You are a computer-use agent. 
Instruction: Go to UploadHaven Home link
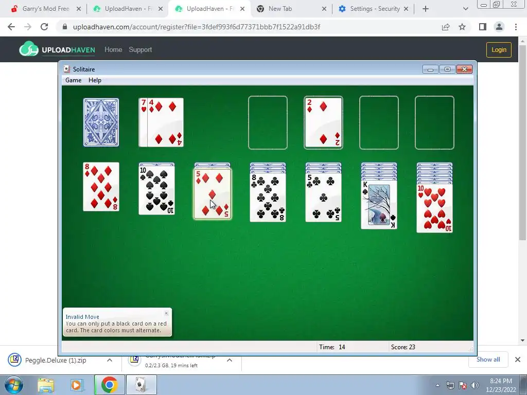(x=113, y=50)
